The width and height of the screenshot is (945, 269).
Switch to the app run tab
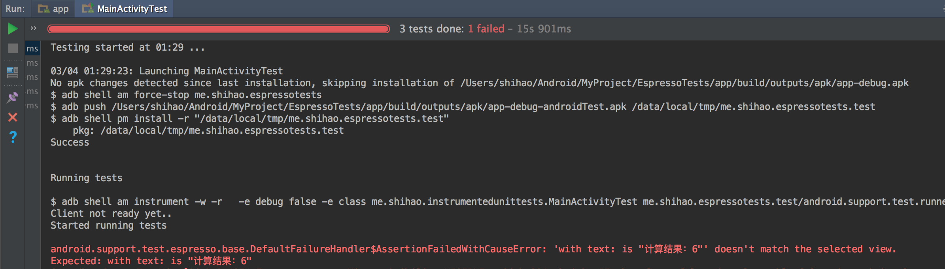(53, 9)
